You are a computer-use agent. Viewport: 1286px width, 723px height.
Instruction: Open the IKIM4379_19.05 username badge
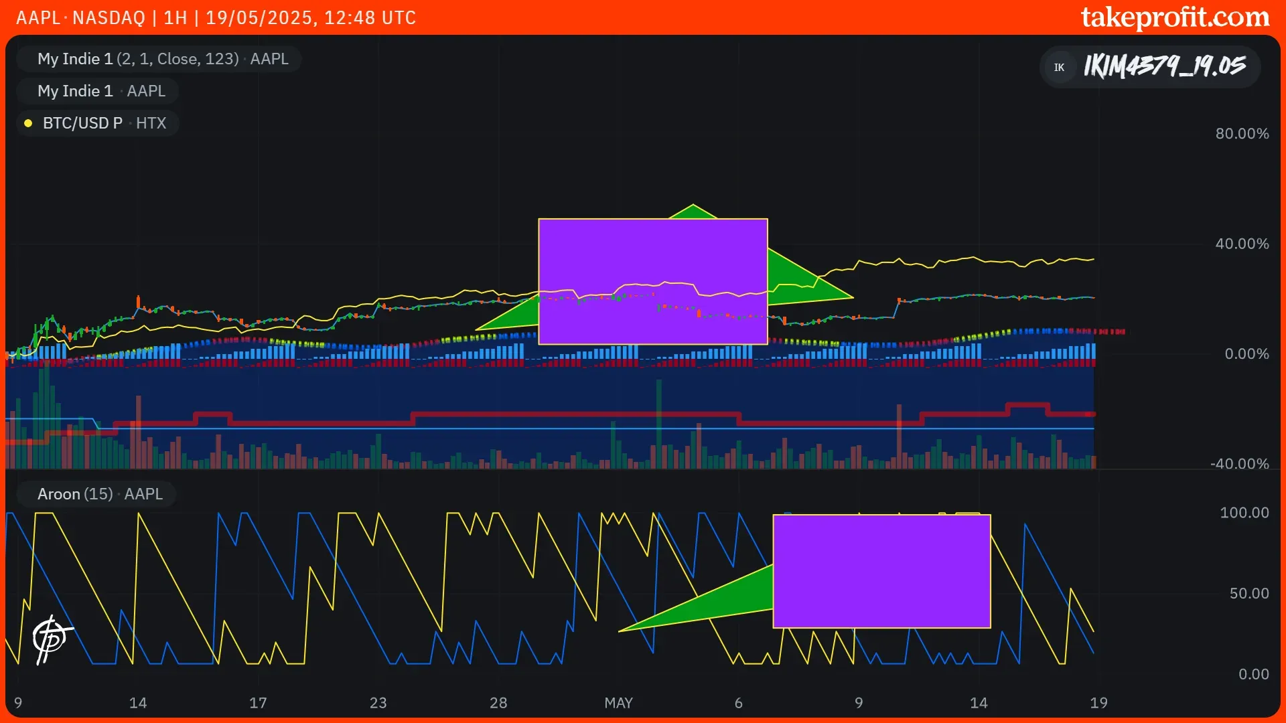point(1164,66)
